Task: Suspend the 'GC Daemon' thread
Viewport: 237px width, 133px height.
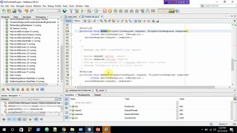Action: (58, 28)
